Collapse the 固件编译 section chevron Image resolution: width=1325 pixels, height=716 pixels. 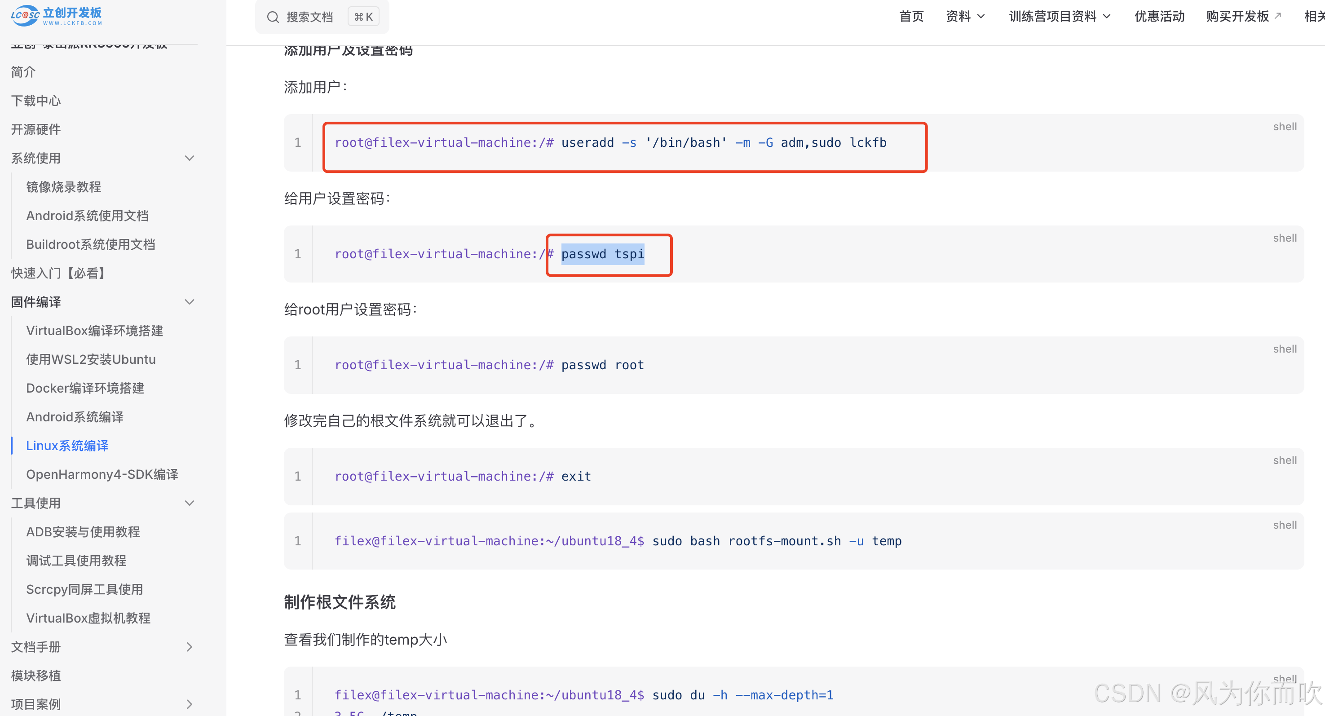coord(189,302)
